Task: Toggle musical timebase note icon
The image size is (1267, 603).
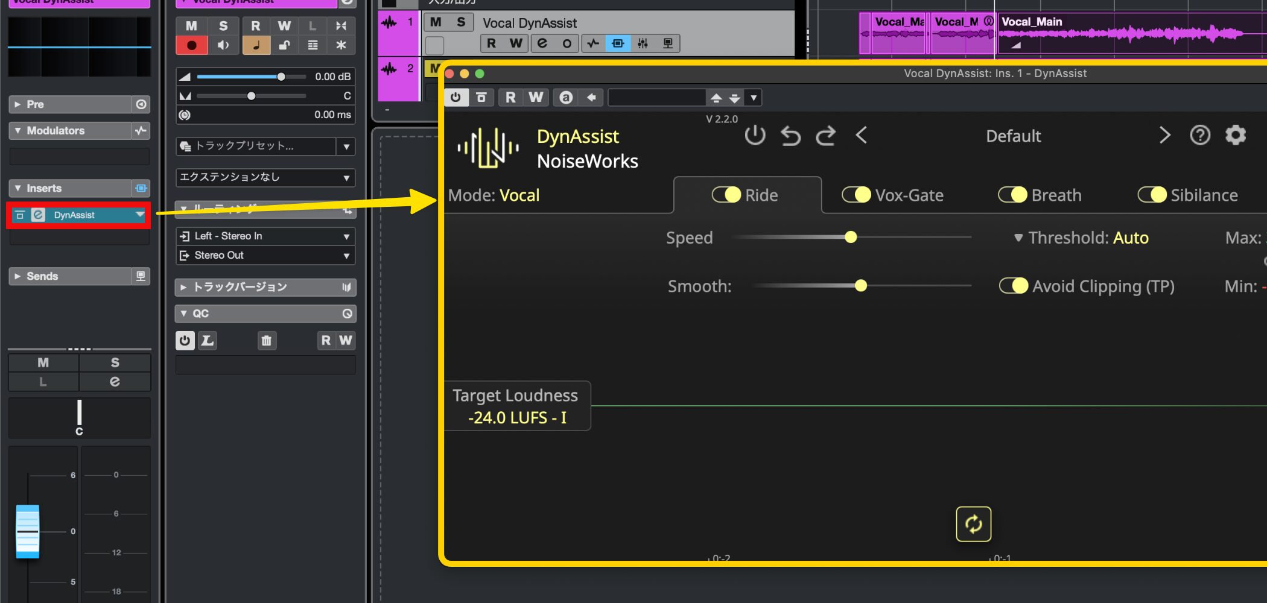Action: click(256, 45)
